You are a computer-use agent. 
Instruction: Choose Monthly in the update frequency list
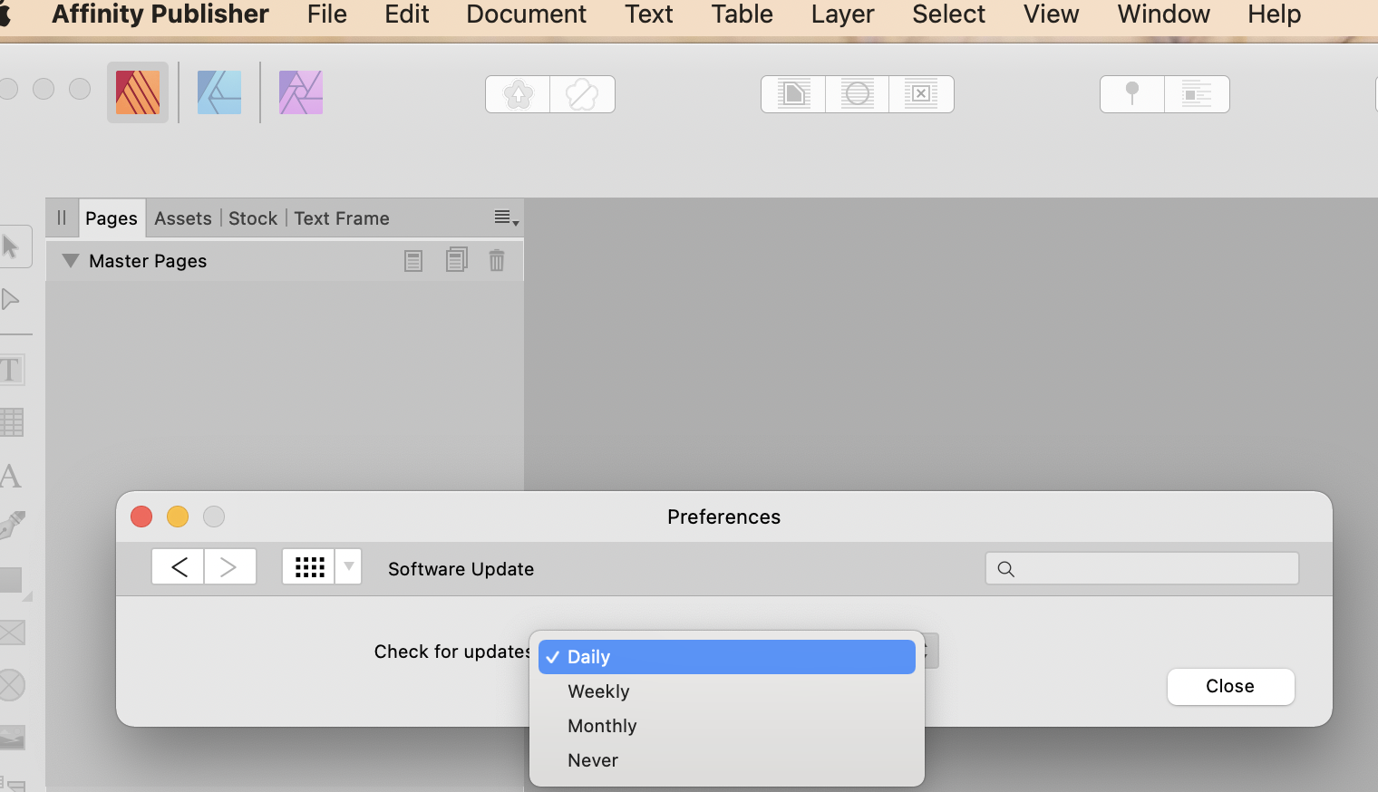point(727,726)
